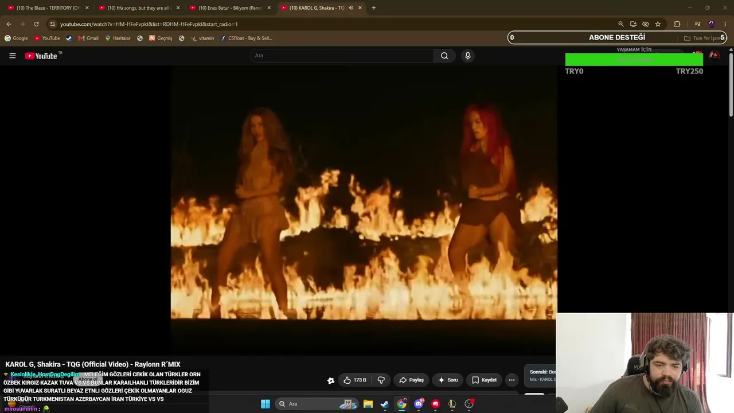The width and height of the screenshot is (734, 413).
Task: Dislike the video with thumbs-down
Action: click(x=381, y=380)
